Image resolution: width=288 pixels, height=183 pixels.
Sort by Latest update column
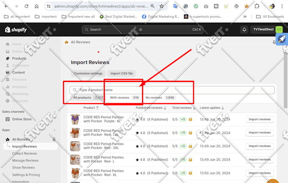pos(212,108)
